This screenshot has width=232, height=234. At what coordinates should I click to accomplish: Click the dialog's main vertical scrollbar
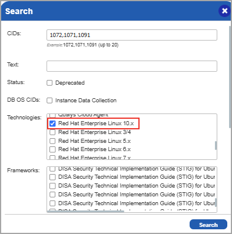click(x=230, y=77)
